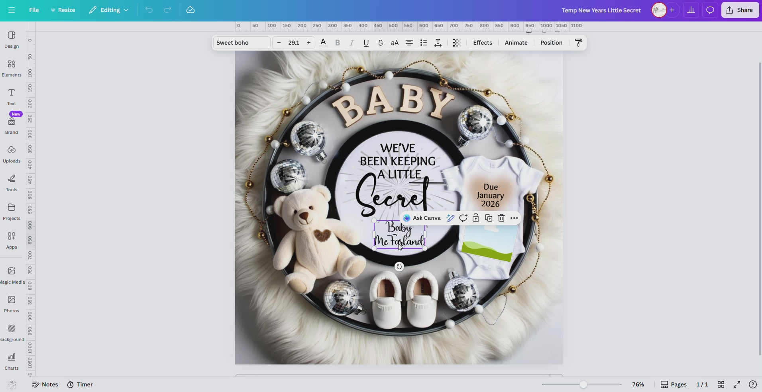
Task: Open the File menu
Action: pos(34,10)
